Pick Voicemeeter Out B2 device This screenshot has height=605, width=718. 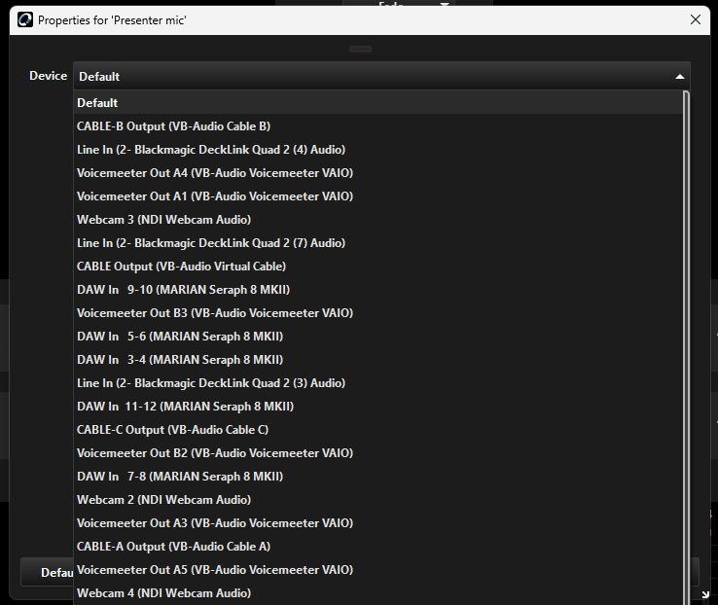(x=378, y=452)
